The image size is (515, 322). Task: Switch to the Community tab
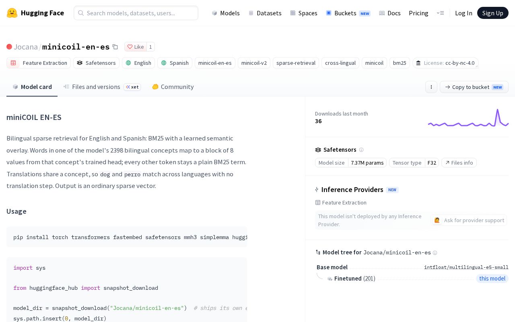pos(173,87)
